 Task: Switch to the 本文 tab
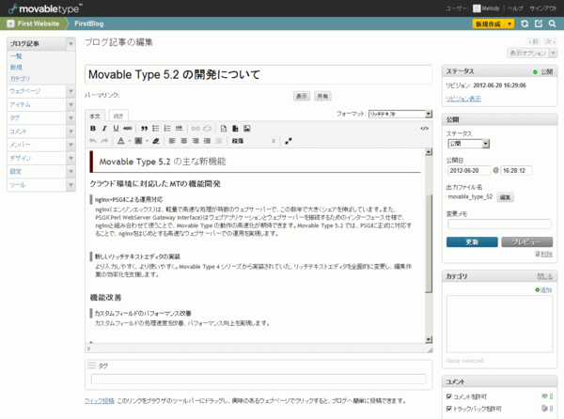95,116
